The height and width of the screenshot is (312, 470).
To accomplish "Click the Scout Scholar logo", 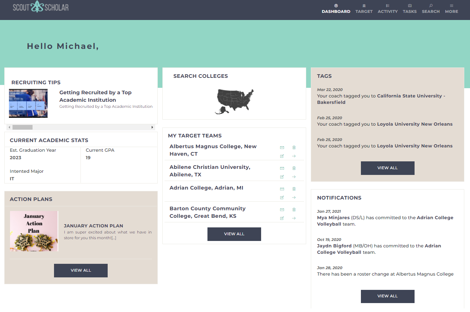I will [40, 7].
